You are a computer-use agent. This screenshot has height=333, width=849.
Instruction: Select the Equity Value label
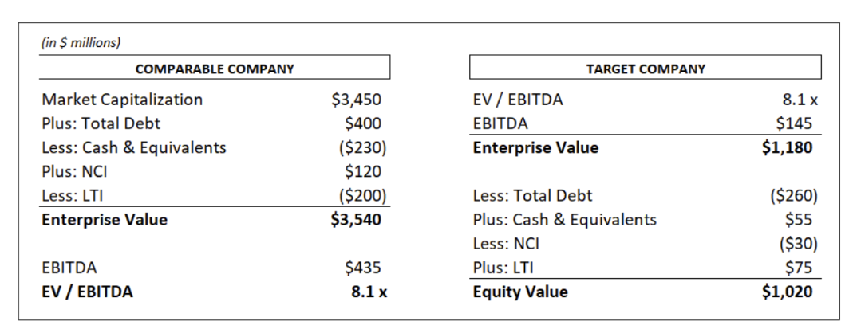point(520,292)
